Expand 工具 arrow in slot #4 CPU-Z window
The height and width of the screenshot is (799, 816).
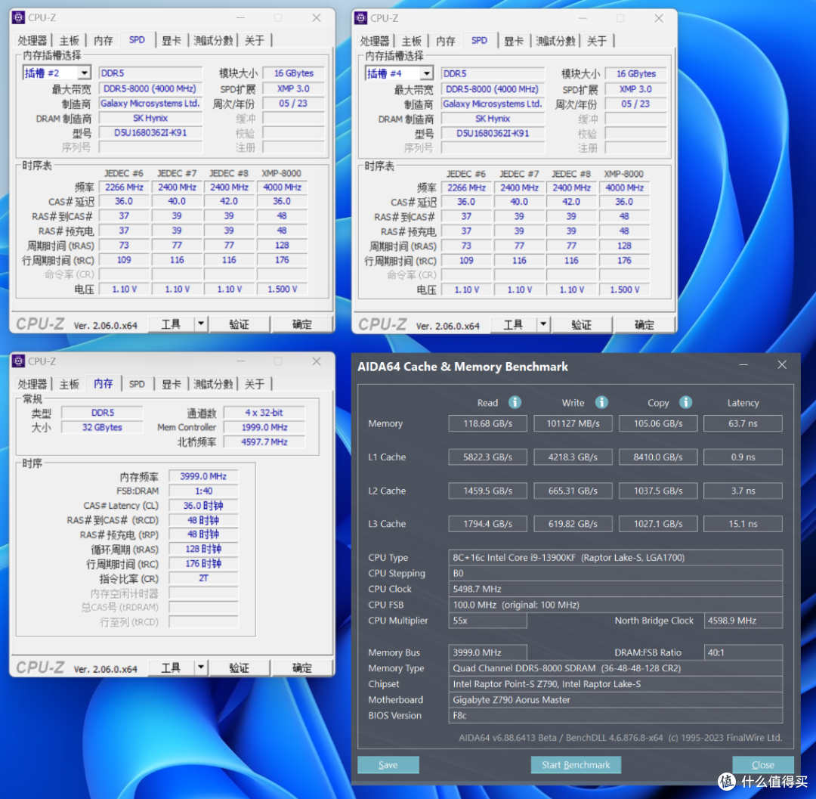[x=543, y=324]
